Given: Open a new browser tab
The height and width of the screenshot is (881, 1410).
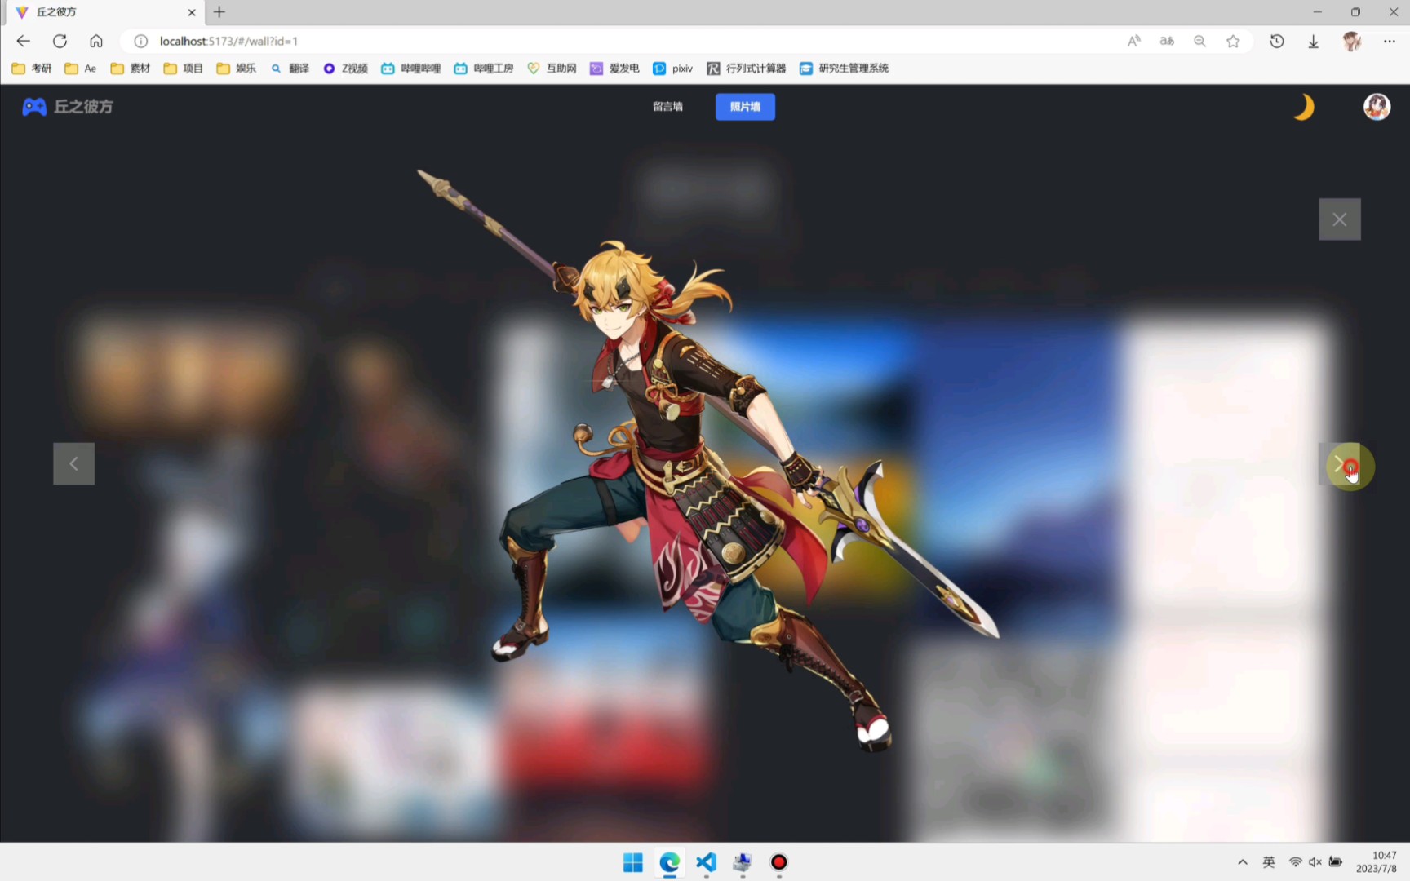Looking at the screenshot, I should point(219,12).
